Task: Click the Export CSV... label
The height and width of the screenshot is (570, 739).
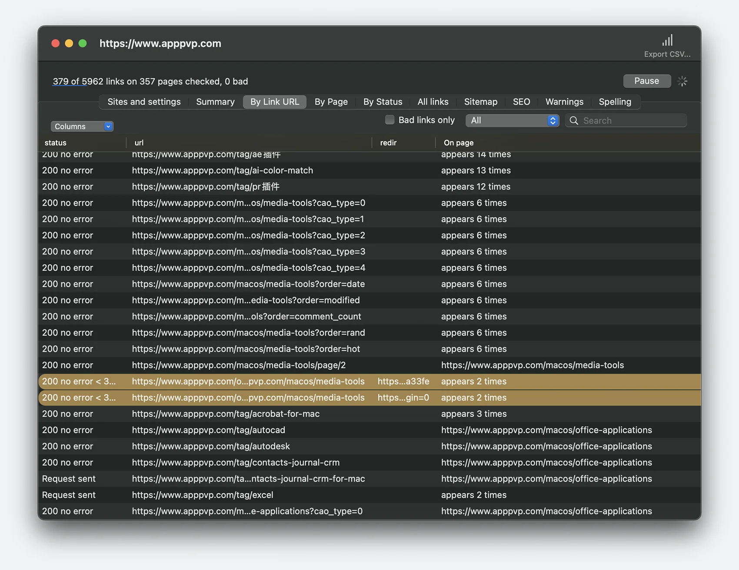Action: 667,54
